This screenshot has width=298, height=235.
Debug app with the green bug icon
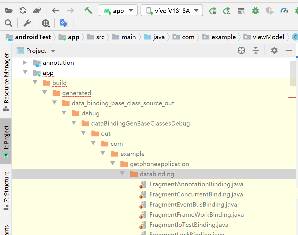tap(256, 10)
